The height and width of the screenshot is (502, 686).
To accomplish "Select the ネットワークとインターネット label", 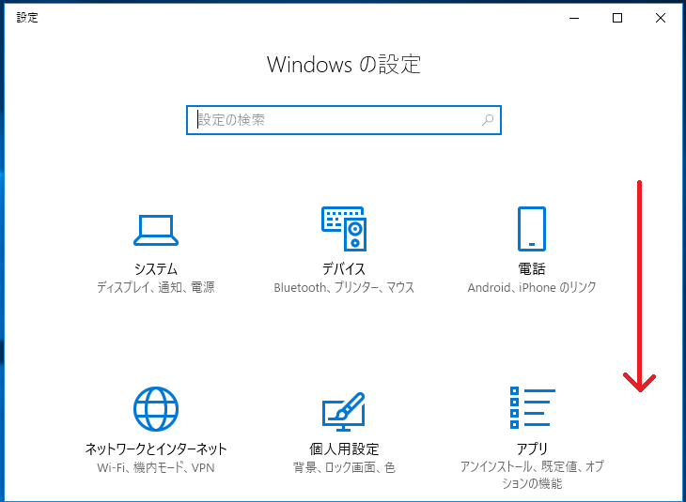I will 156,449.
